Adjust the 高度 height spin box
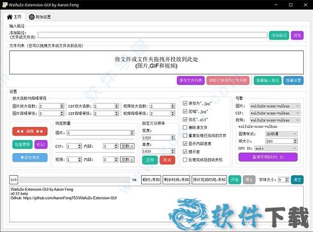The image size is (313, 232). (159, 151)
